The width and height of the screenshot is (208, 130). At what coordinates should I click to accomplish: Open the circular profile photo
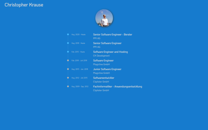(104, 18)
